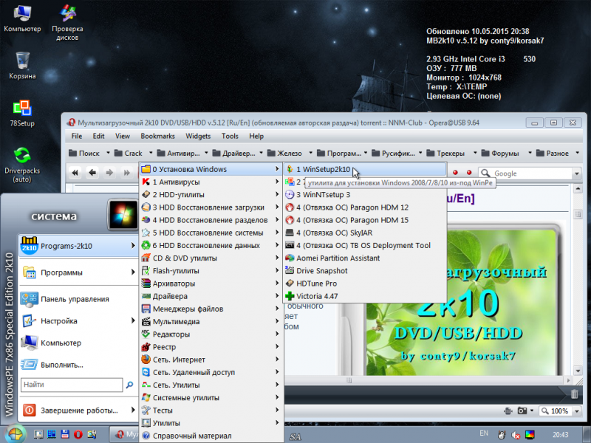The height and width of the screenshot is (443, 591).
Task: Click the Opera page's scroll down arrow
Action: coord(578,371)
